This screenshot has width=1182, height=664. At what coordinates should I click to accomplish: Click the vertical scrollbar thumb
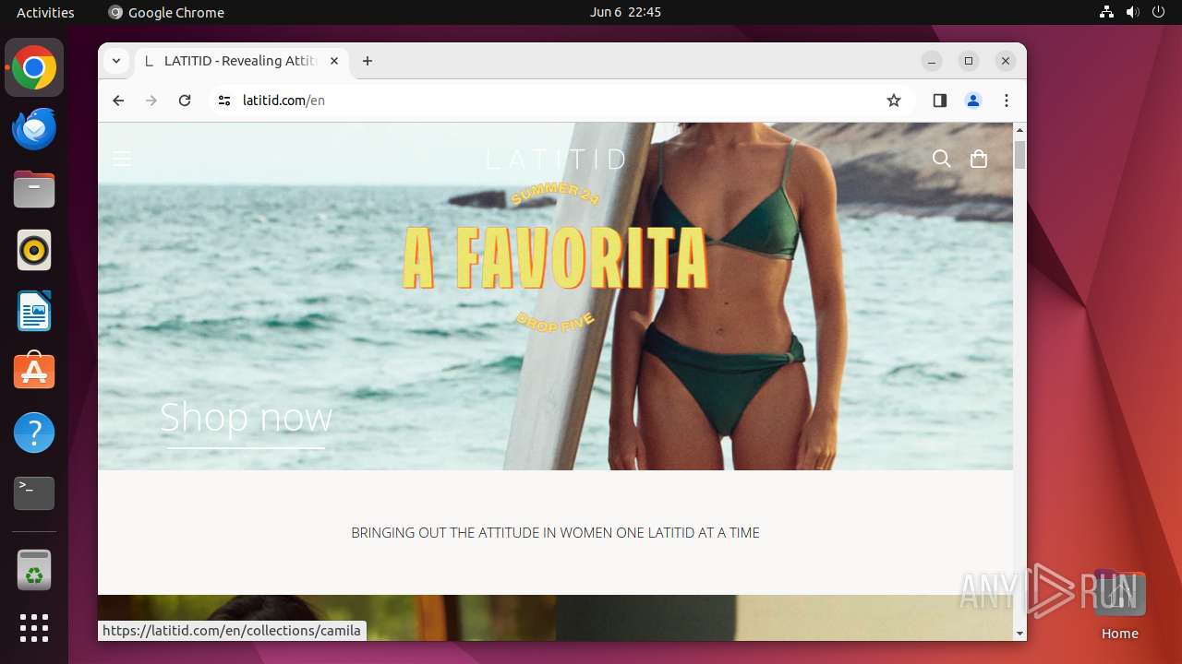tap(1019, 154)
